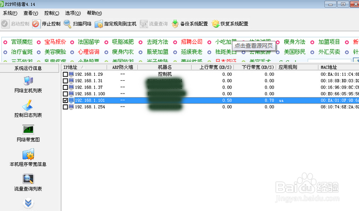
Task: Click the 恢复系统配置 icon
Action: tap(216, 24)
